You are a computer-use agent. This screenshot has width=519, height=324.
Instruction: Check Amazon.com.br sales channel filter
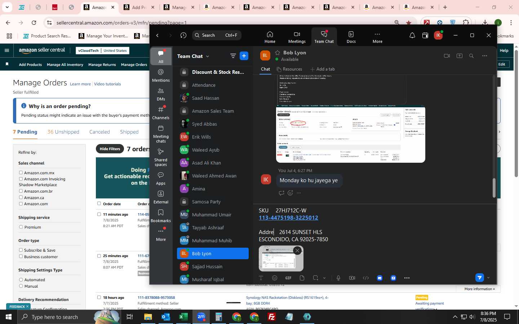point(21,191)
